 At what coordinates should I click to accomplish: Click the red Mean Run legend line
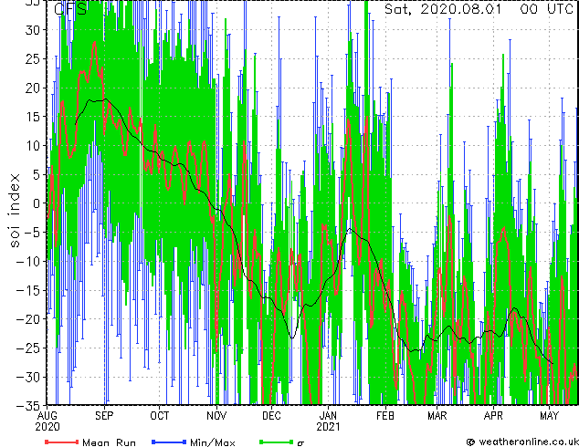click(x=62, y=442)
